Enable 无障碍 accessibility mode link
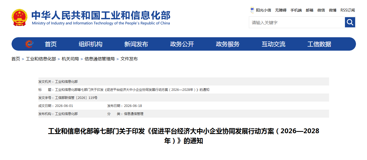This screenshot has height=160, width=367. point(281,10)
